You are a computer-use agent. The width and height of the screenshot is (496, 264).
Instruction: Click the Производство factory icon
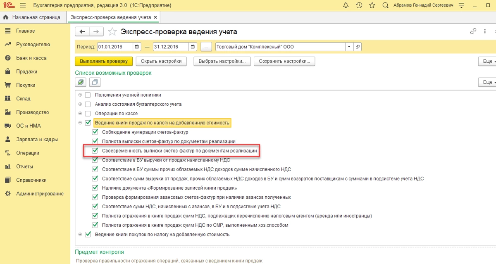click(7, 112)
